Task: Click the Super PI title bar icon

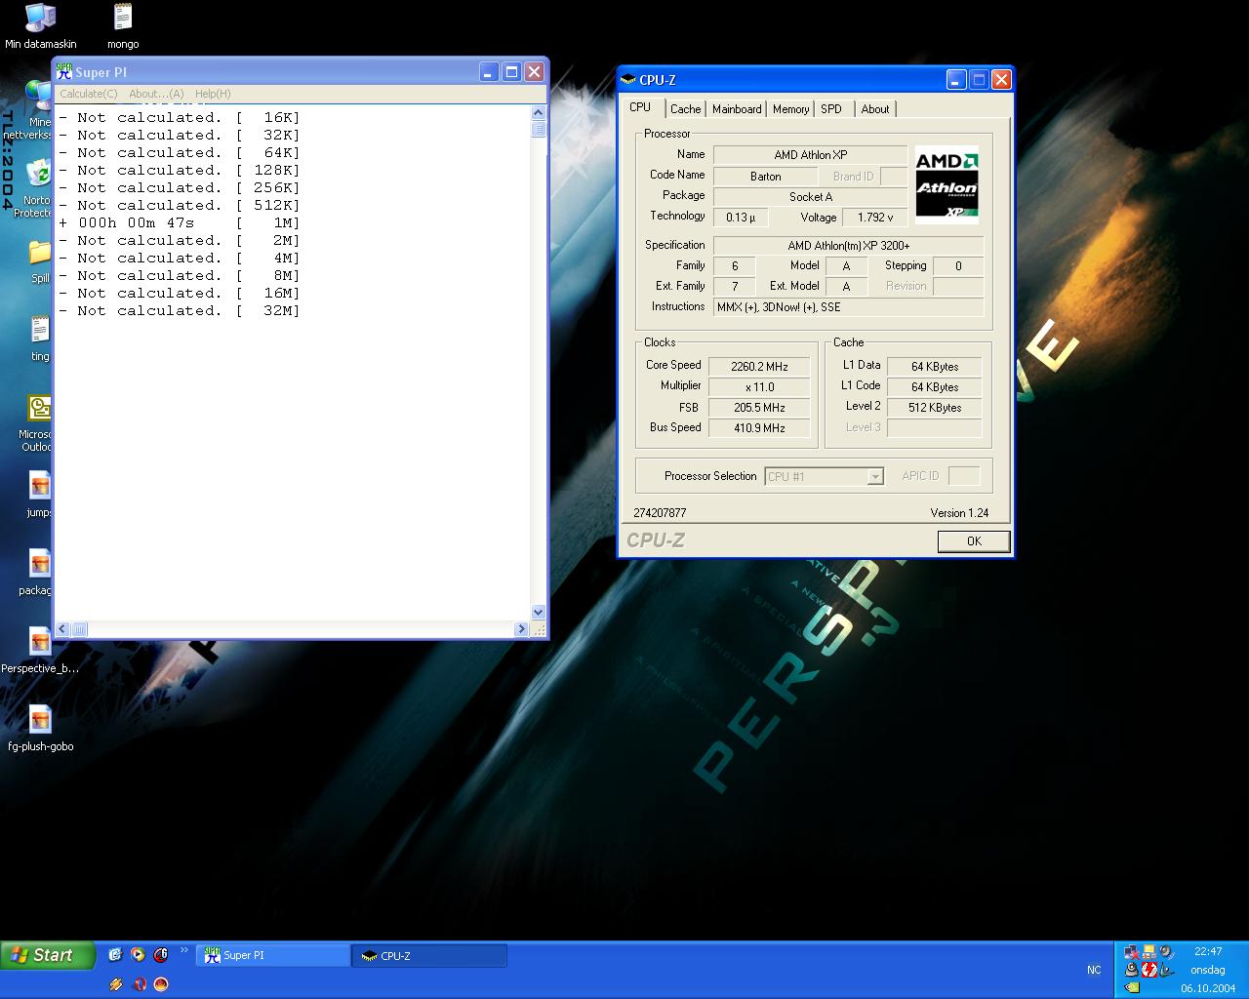Action: [x=64, y=71]
